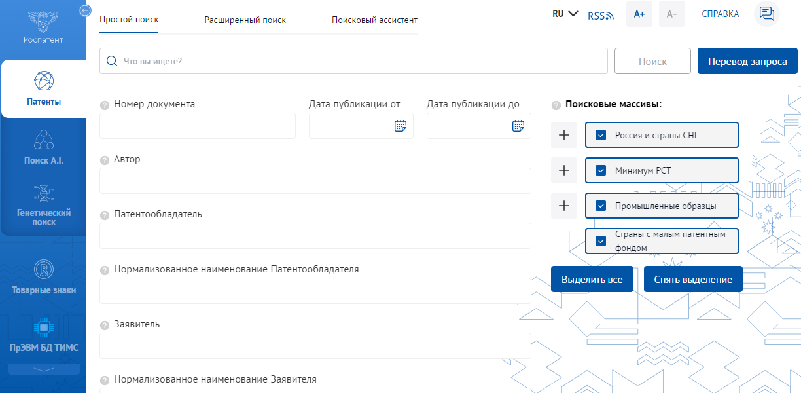Open the RSS feed link
The width and height of the screenshot is (801, 393).
(601, 16)
